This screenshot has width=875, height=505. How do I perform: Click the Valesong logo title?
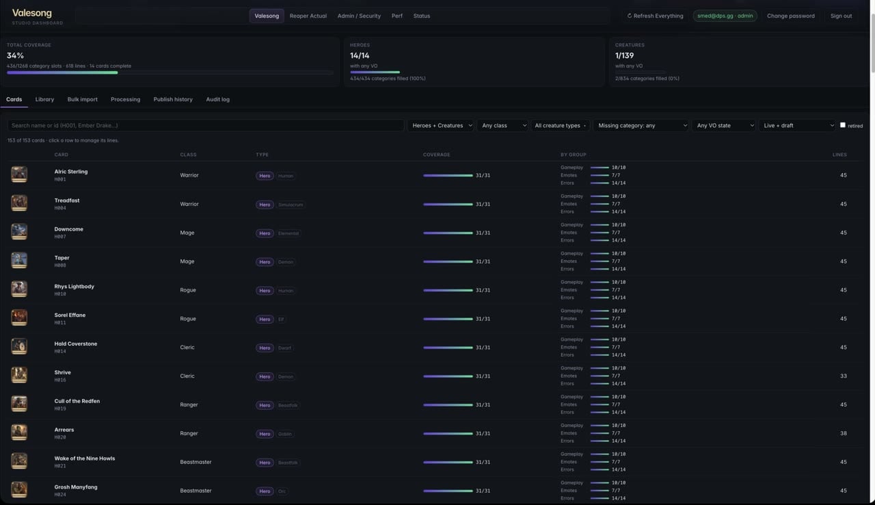click(31, 12)
